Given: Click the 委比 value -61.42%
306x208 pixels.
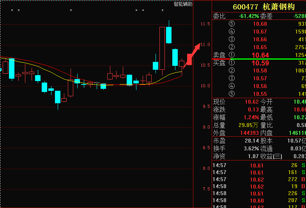Looking at the screenshot, I should coord(249,16).
